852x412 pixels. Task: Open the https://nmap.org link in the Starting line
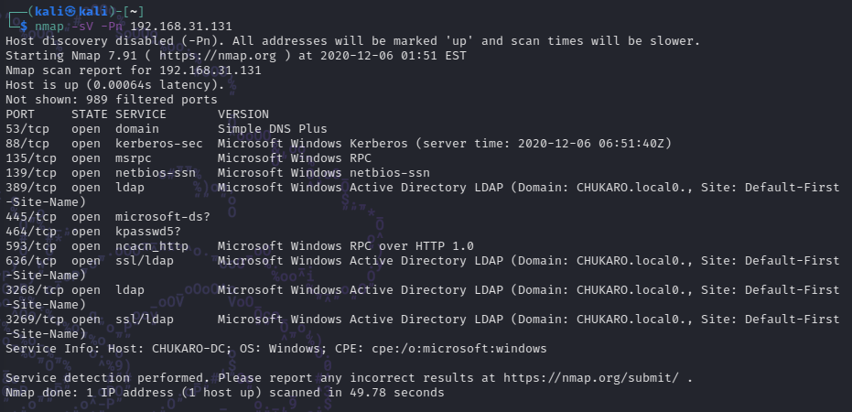218,56
